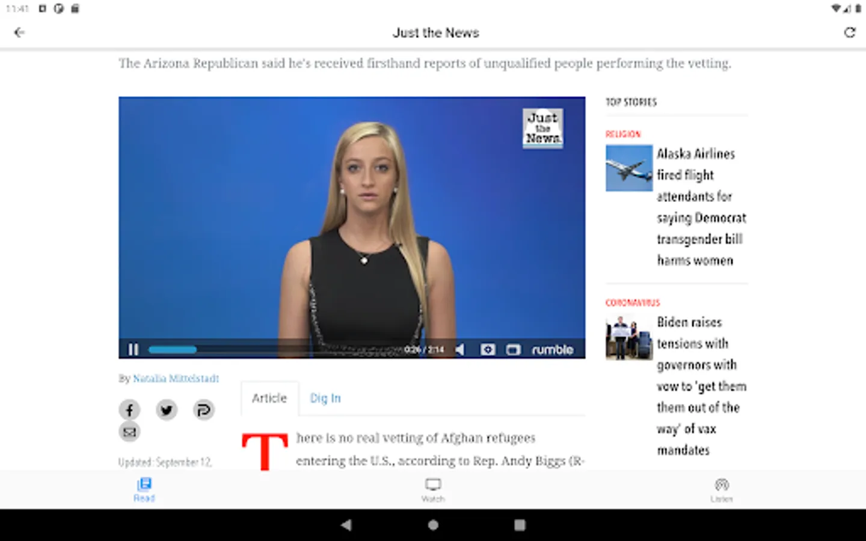Image resolution: width=866 pixels, height=541 pixels.
Task: Click the Biden governors story thumbnail
Action: 628,337
